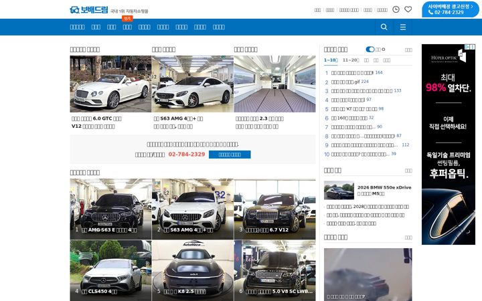
Task: Open ranking post 4 with 97 comments
Action: click(348, 100)
